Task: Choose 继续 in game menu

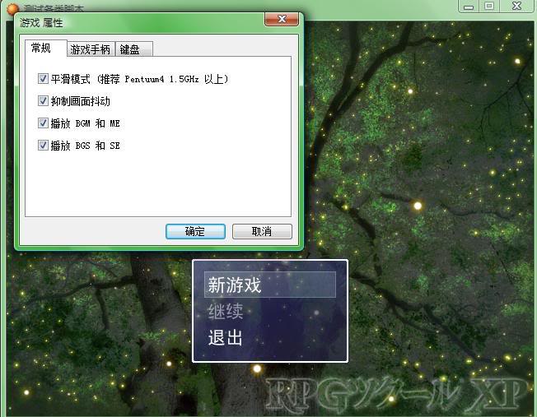Action: [x=226, y=311]
